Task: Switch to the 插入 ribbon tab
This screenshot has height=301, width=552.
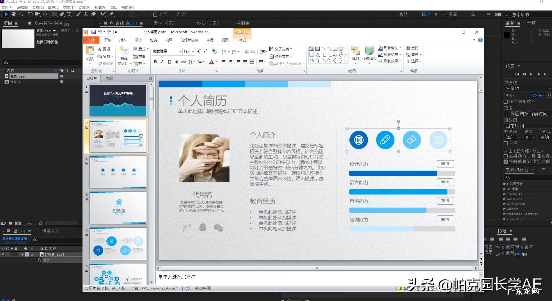Action: pos(123,40)
